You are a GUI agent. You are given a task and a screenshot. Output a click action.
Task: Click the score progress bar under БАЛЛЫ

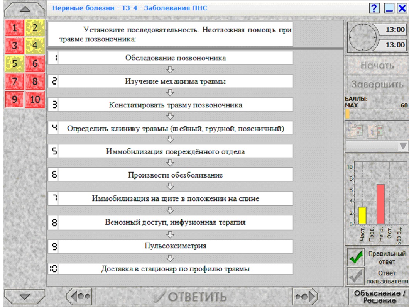pos(377,114)
